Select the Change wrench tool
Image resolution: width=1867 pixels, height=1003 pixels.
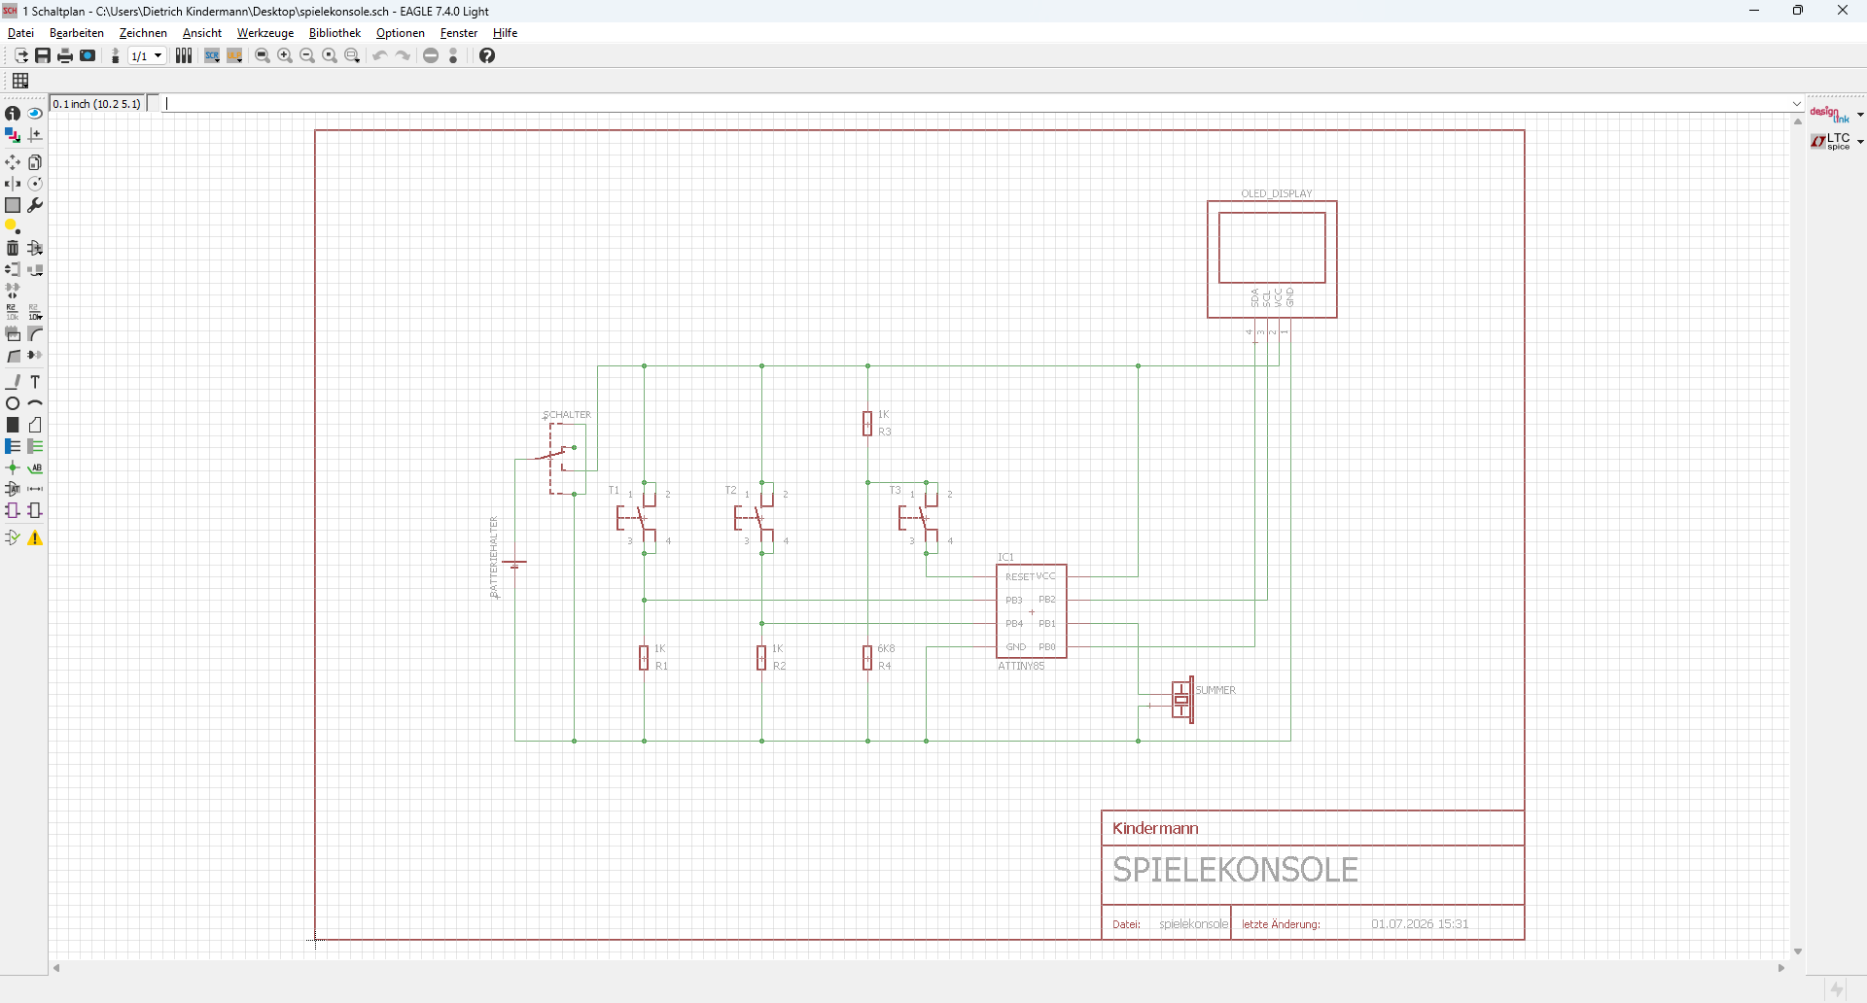35,205
